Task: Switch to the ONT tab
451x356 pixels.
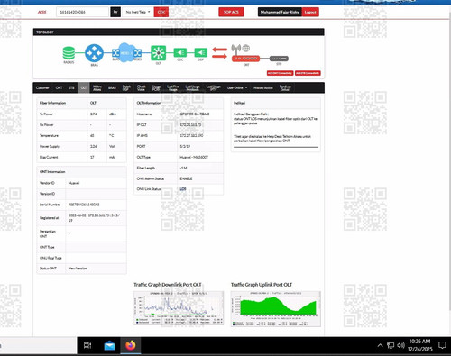Action: click(59, 87)
